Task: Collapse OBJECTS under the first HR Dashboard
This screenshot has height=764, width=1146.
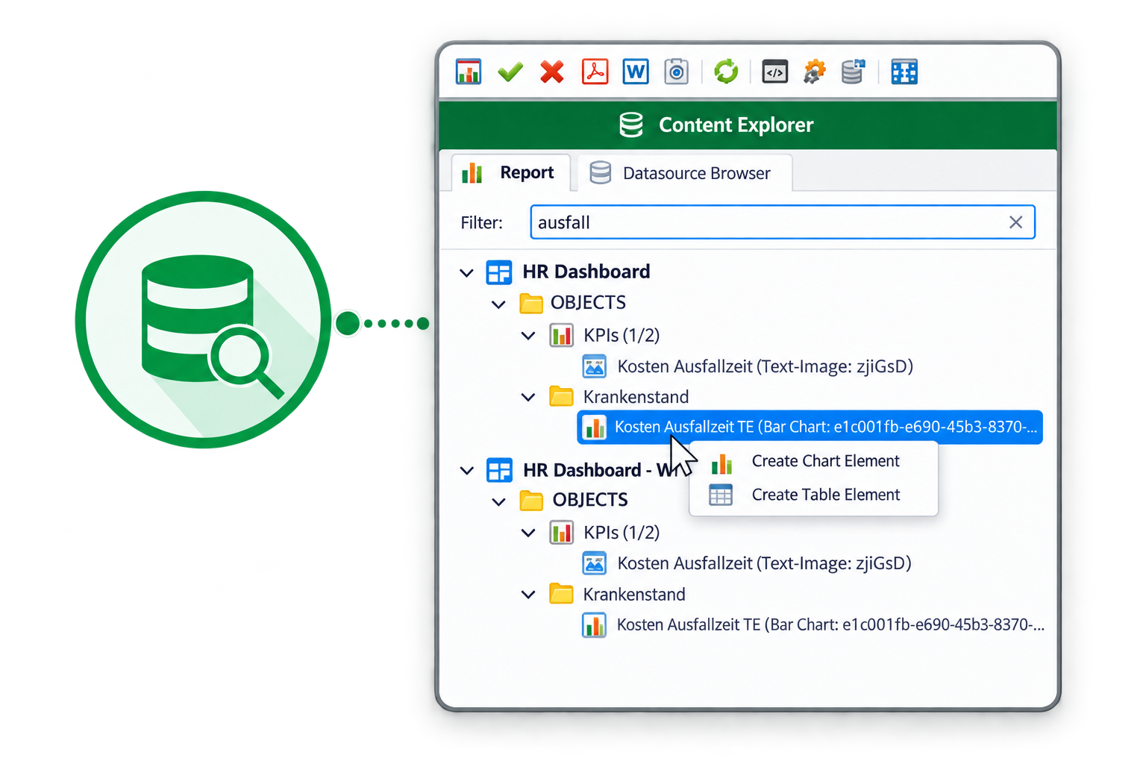Action: click(499, 304)
